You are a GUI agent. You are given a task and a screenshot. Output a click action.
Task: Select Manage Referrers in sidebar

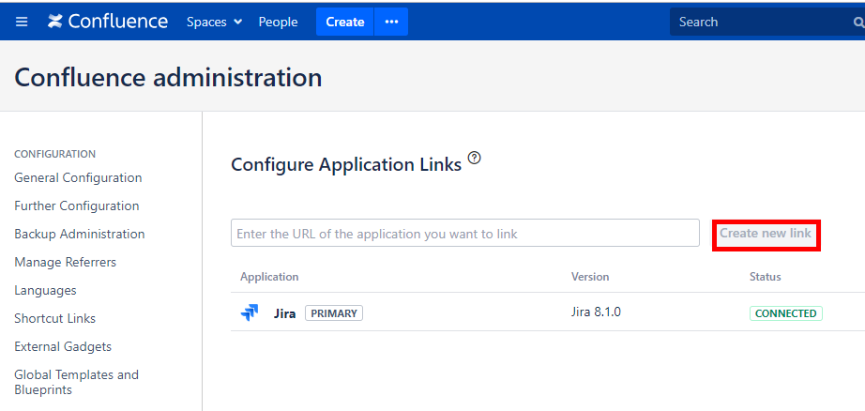click(x=66, y=262)
